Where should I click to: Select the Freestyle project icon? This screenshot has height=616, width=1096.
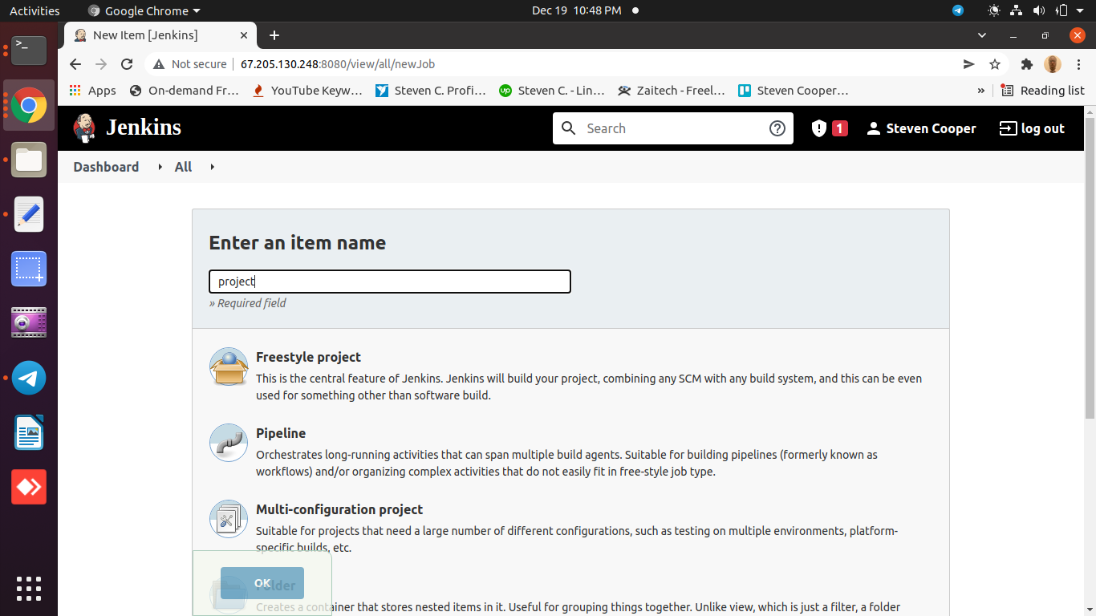pyautogui.click(x=229, y=367)
